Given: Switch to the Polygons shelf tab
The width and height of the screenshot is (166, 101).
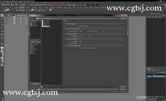Looking at the screenshot, I should pyautogui.click(x=22, y=8).
